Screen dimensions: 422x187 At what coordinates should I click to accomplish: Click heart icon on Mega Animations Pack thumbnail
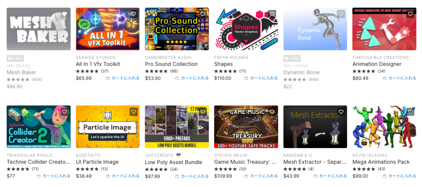pyautogui.click(x=410, y=112)
